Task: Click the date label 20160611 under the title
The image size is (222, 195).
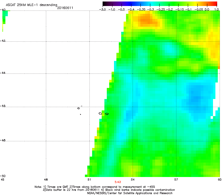Action: pos(65,8)
